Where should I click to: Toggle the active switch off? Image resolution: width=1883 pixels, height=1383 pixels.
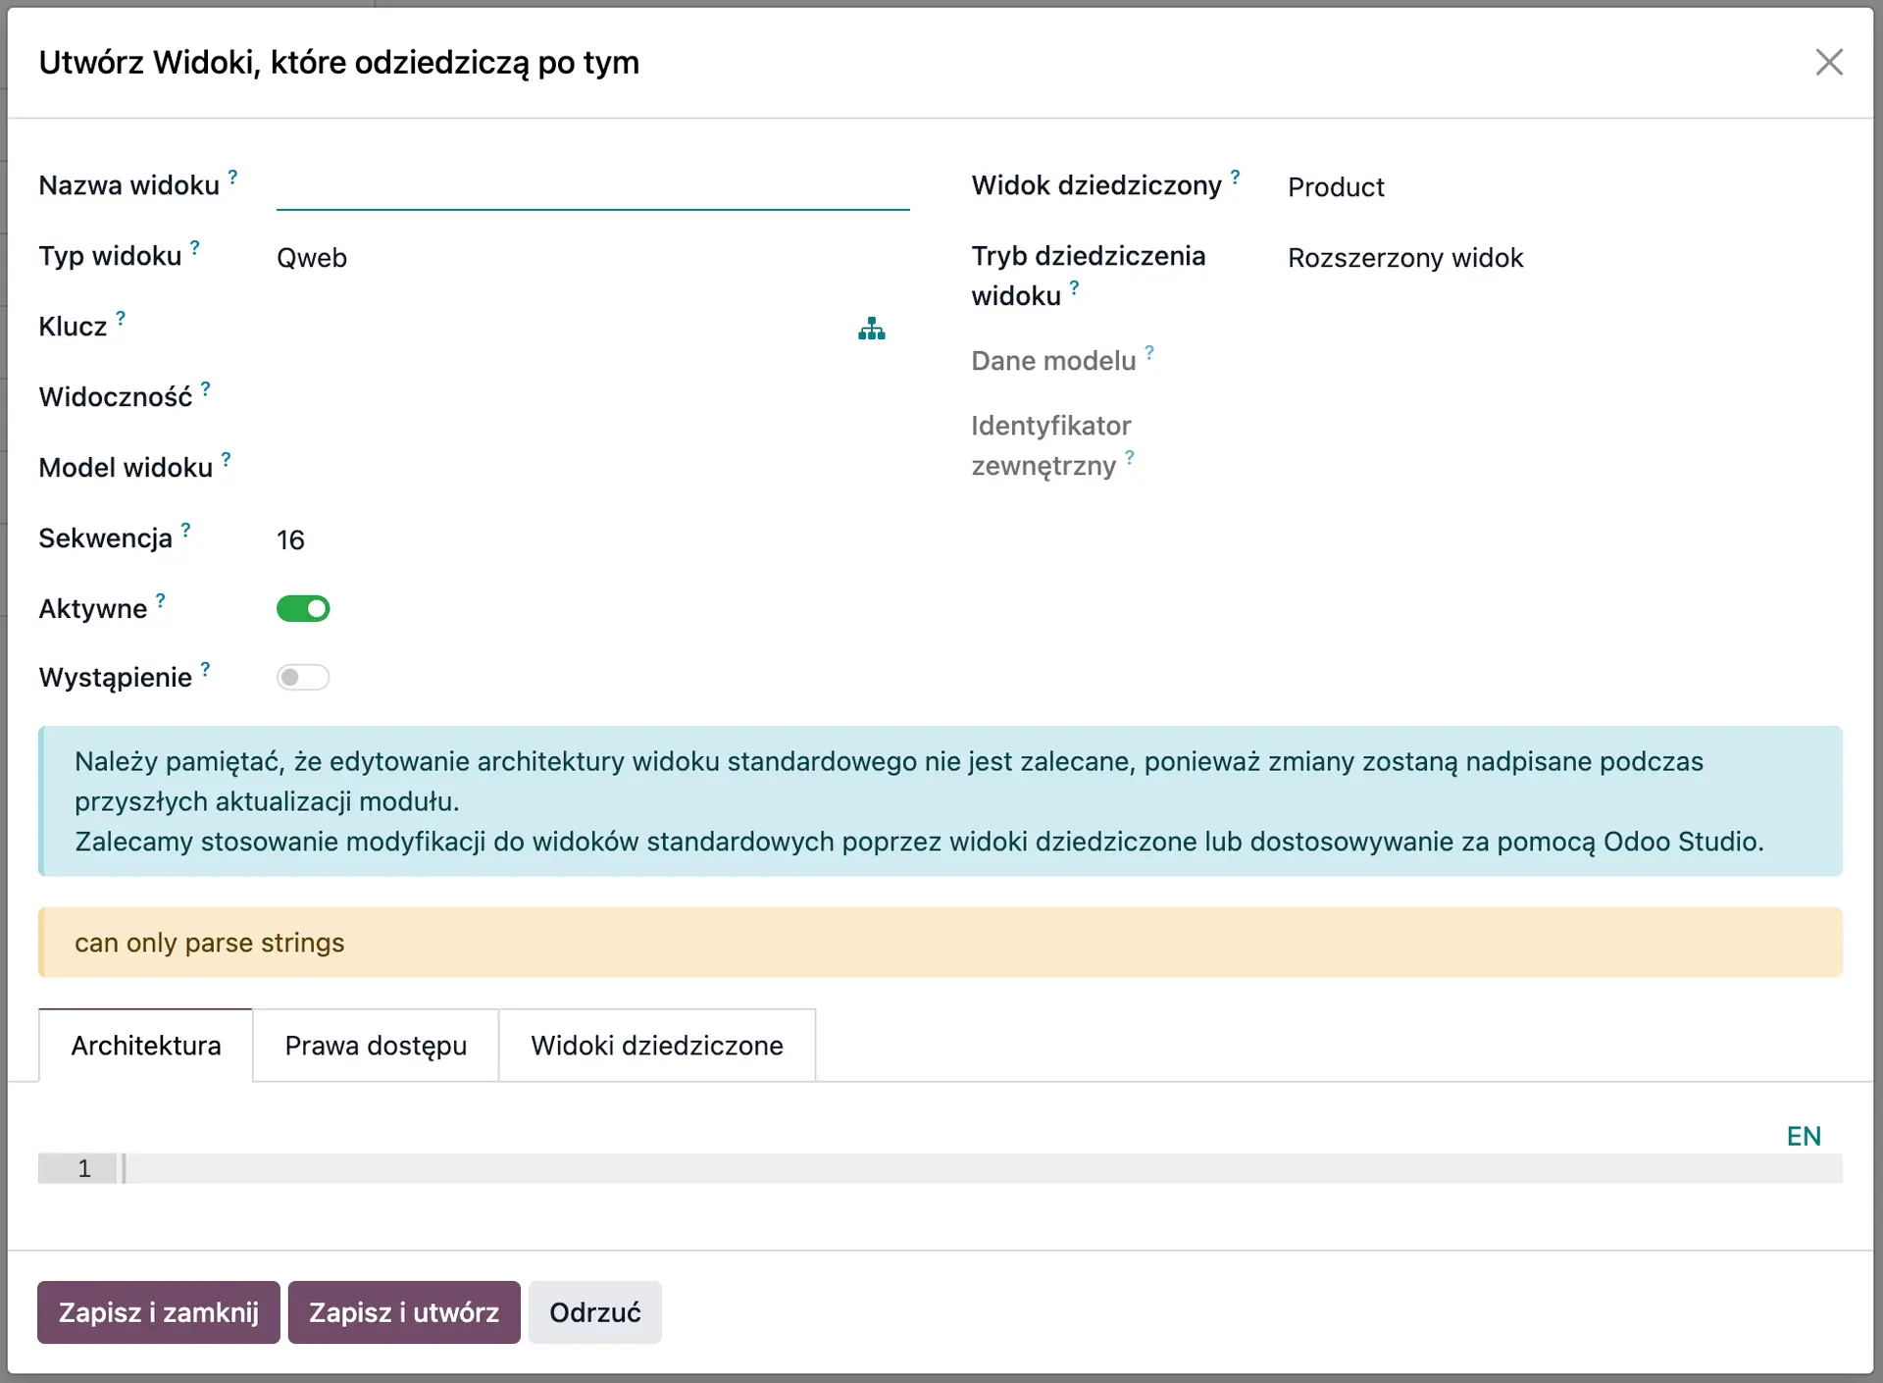303,608
